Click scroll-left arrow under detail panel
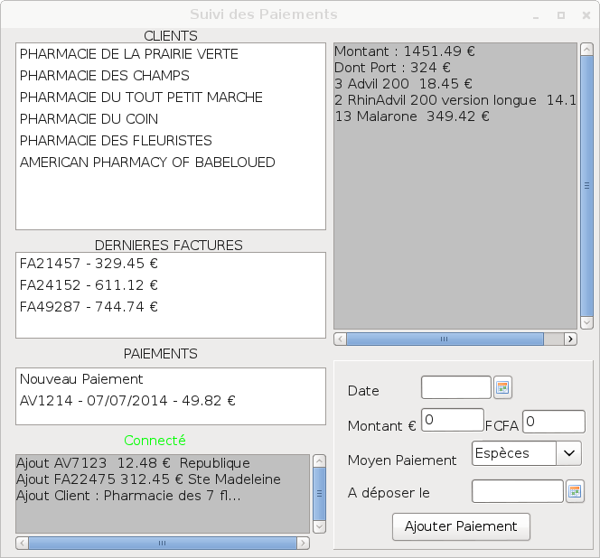The image size is (600, 558). pos(340,339)
